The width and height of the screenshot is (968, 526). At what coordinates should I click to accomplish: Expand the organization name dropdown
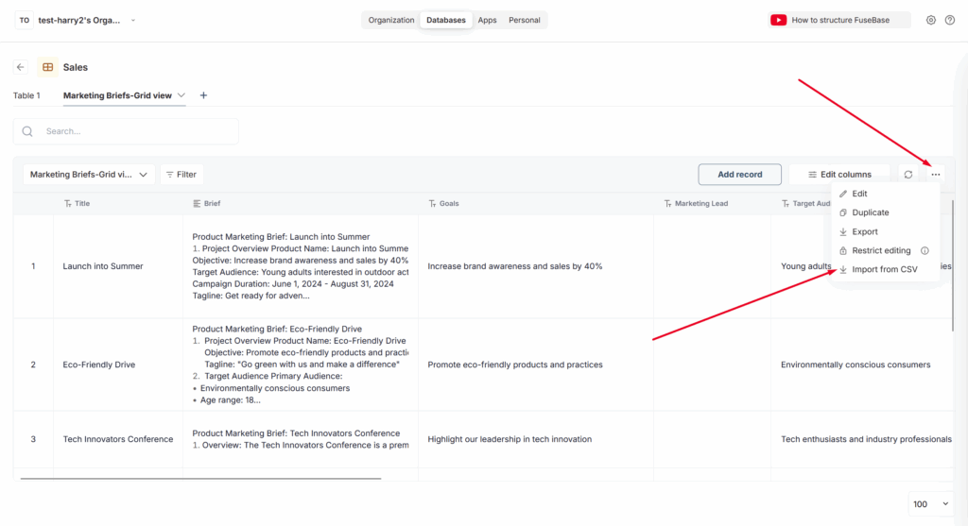133,20
